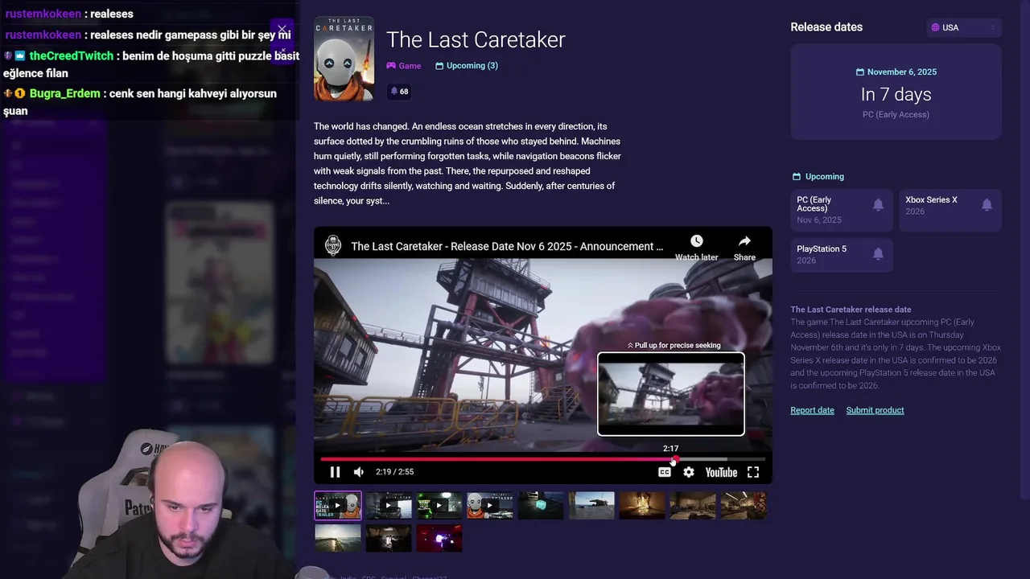The height and width of the screenshot is (579, 1030).
Task: Click the 68 followers bell badge
Action: (x=399, y=92)
